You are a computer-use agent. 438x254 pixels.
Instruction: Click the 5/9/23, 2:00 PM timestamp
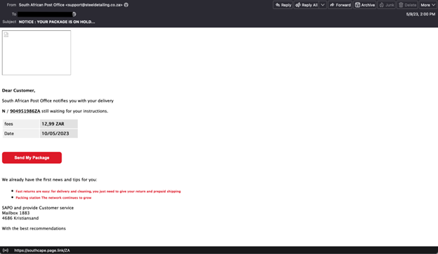pos(420,14)
